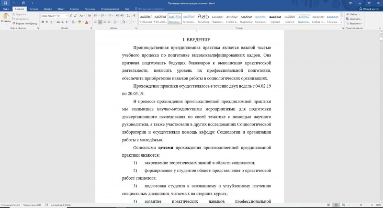Decrease paragraph indent
Image resolution: width=383 pixels, height=208 pixels.
coord(118,16)
